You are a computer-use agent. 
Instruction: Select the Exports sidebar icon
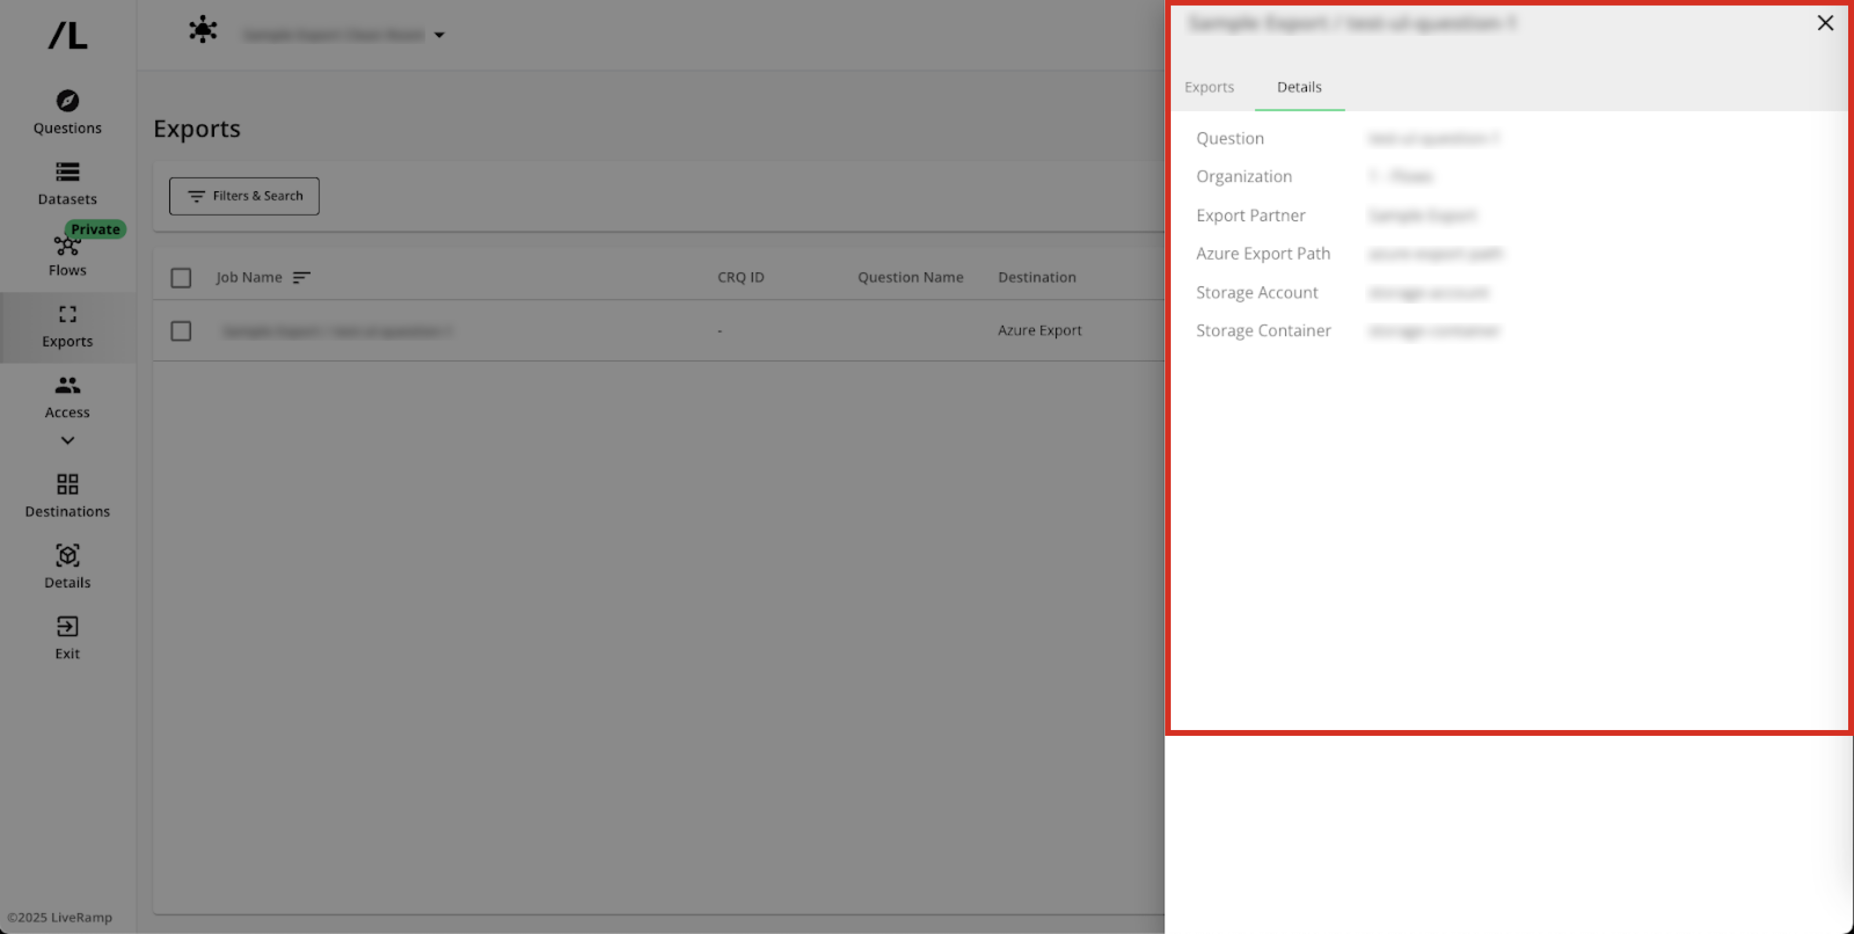pyautogui.click(x=68, y=315)
